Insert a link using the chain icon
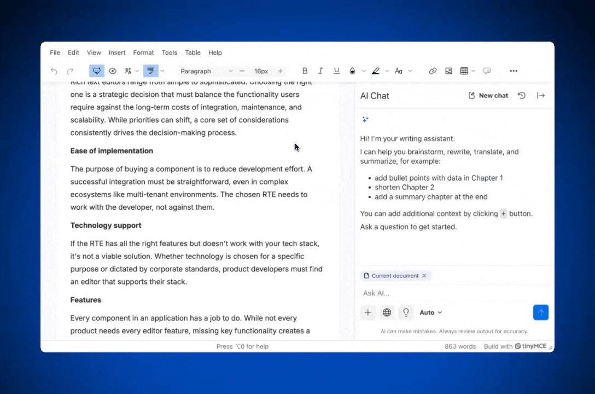This screenshot has width=595, height=394. [x=433, y=71]
